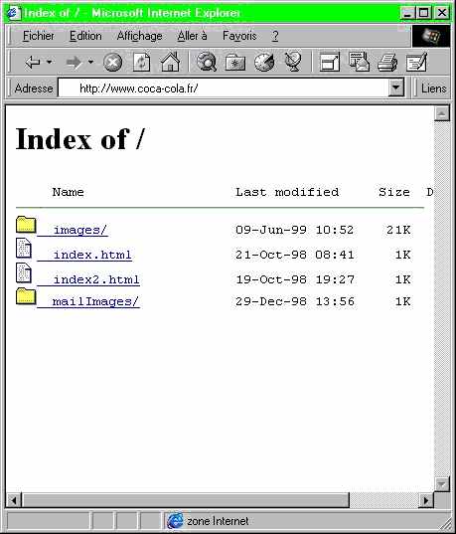Click the date 09-Jun-99 10:52
The height and width of the screenshot is (534, 456).
click(295, 230)
